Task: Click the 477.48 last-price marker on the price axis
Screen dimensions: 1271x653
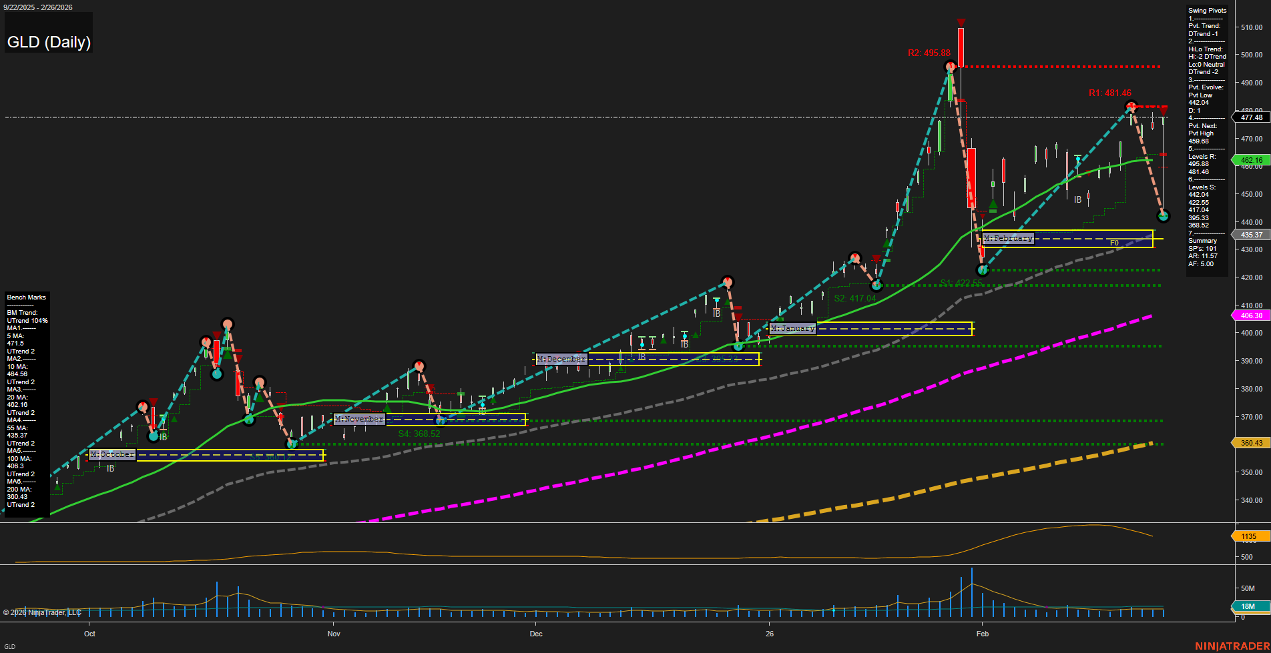Action: pos(1251,117)
